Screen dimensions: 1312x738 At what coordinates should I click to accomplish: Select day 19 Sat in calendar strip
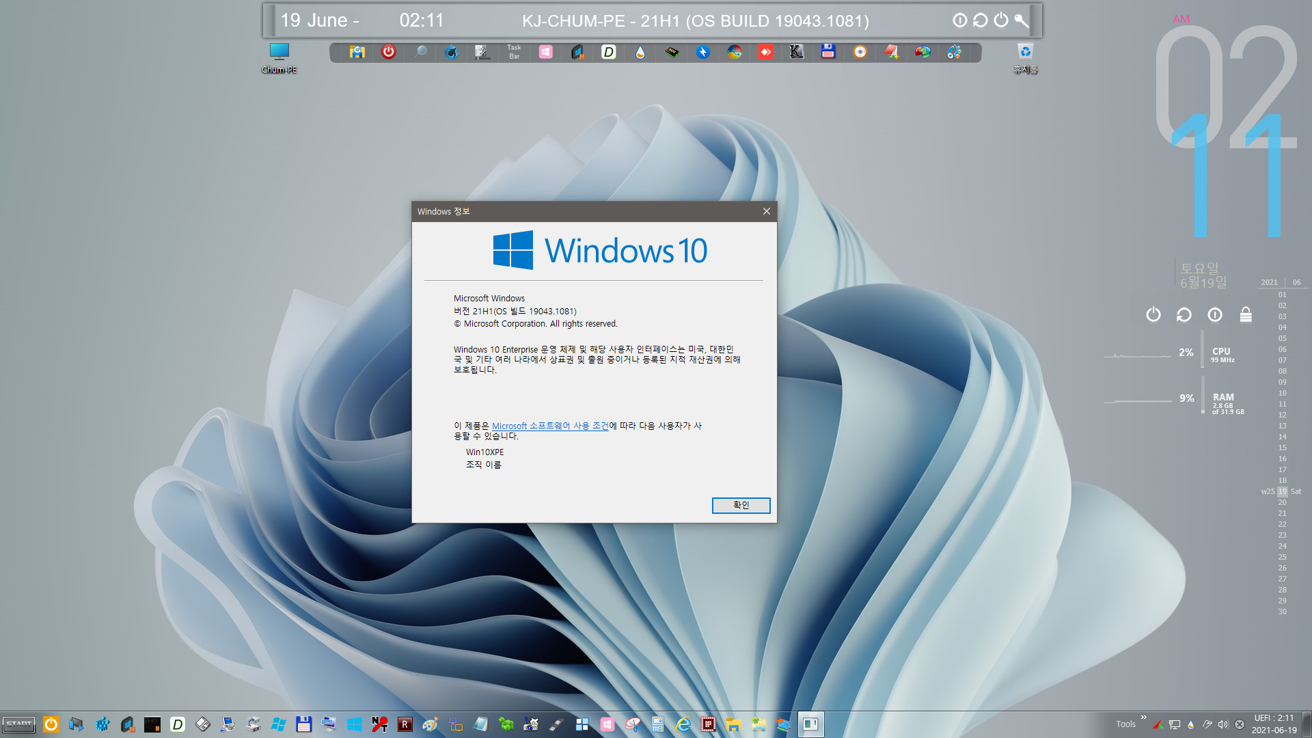[1282, 491]
